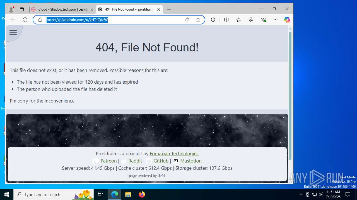
Task: Open Collections icon in toolbar
Action: [x=251, y=20]
